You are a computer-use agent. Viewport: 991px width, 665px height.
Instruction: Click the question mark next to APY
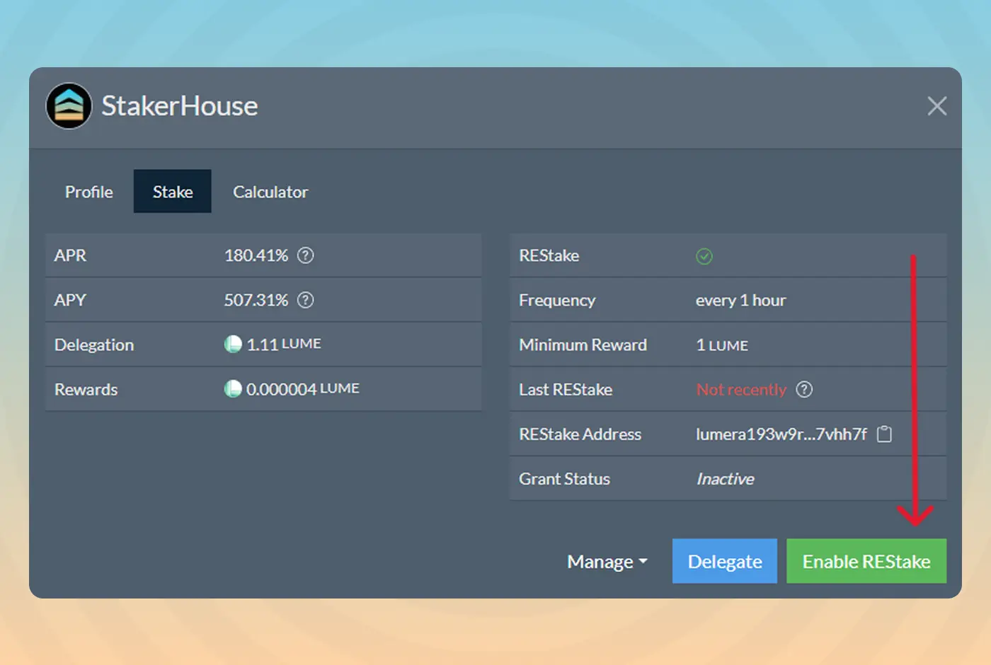(305, 300)
